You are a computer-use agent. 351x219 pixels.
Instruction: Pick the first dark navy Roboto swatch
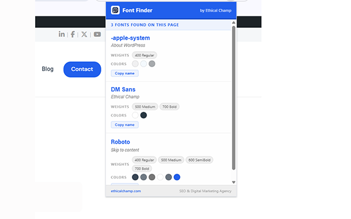pos(135,177)
